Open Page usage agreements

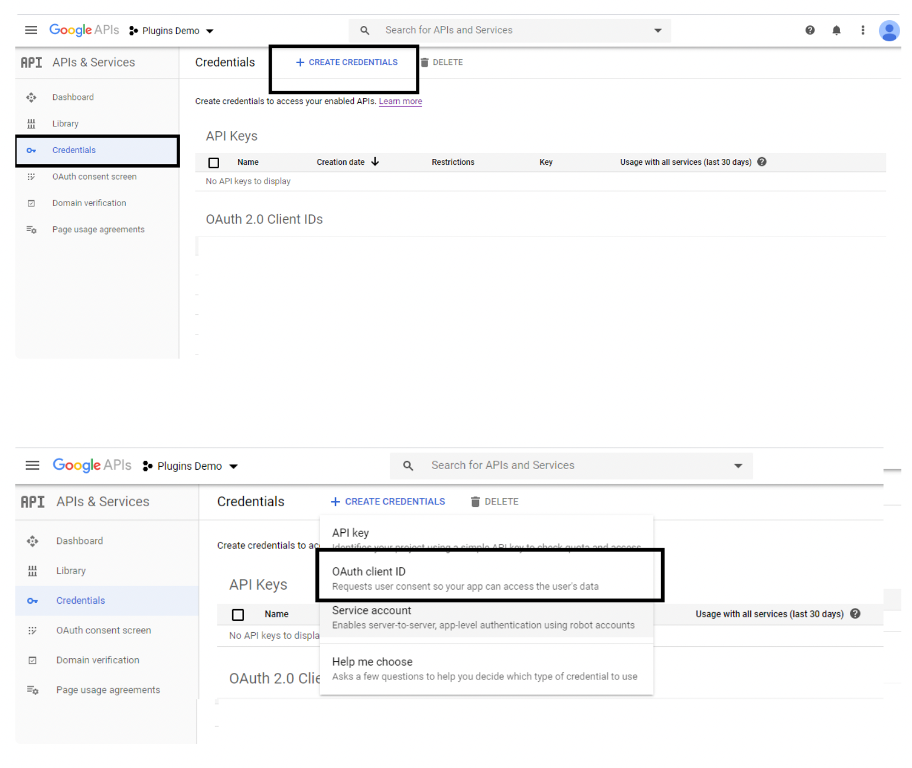pyautogui.click(x=98, y=229)
